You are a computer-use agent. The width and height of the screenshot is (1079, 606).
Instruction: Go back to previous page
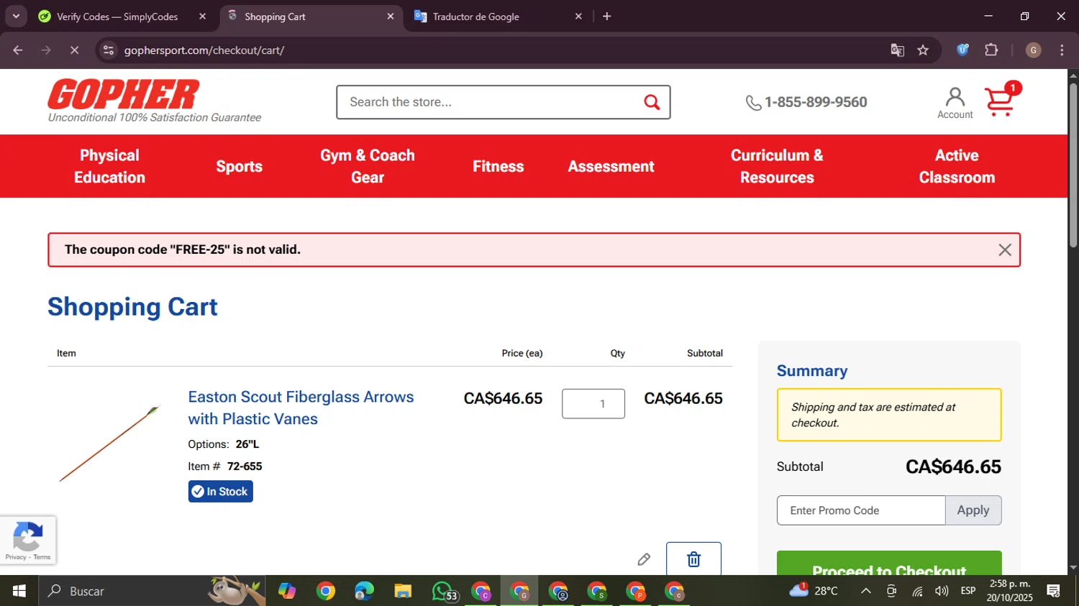[18, 50]
